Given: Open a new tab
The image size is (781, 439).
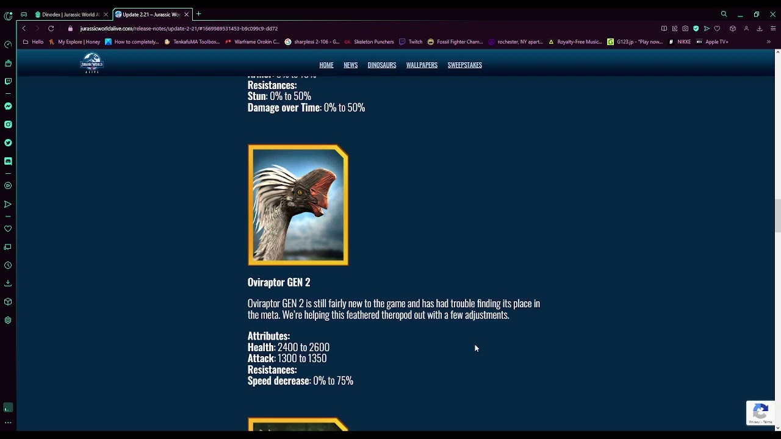Looking at the screenshot, I should pos(198,14).
